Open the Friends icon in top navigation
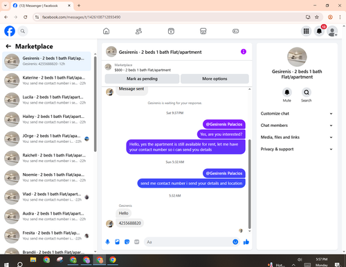The image size is (346, 267). pos(138,31)
